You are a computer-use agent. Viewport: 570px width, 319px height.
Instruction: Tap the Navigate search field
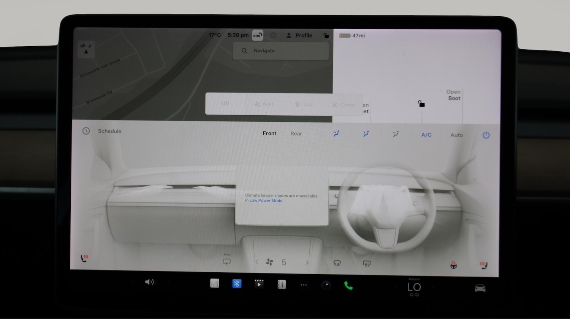tap(281, 51)
